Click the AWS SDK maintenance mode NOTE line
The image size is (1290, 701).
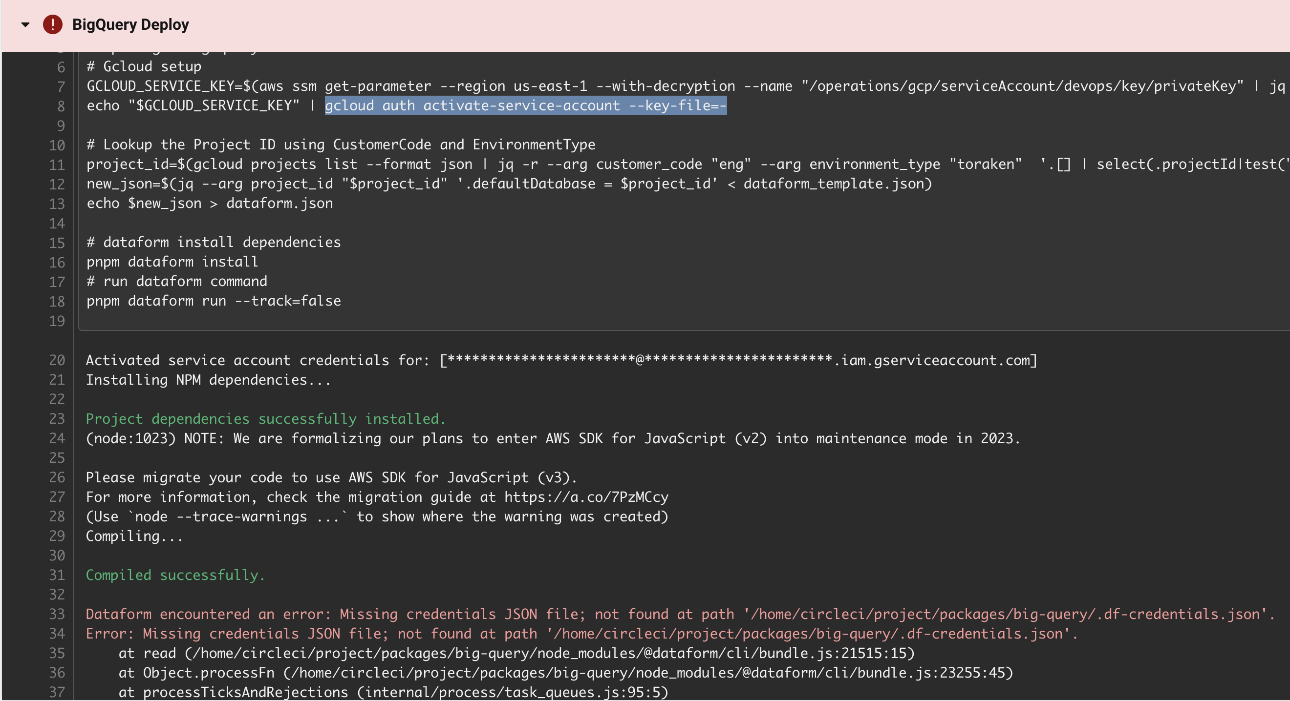(553, 438)
